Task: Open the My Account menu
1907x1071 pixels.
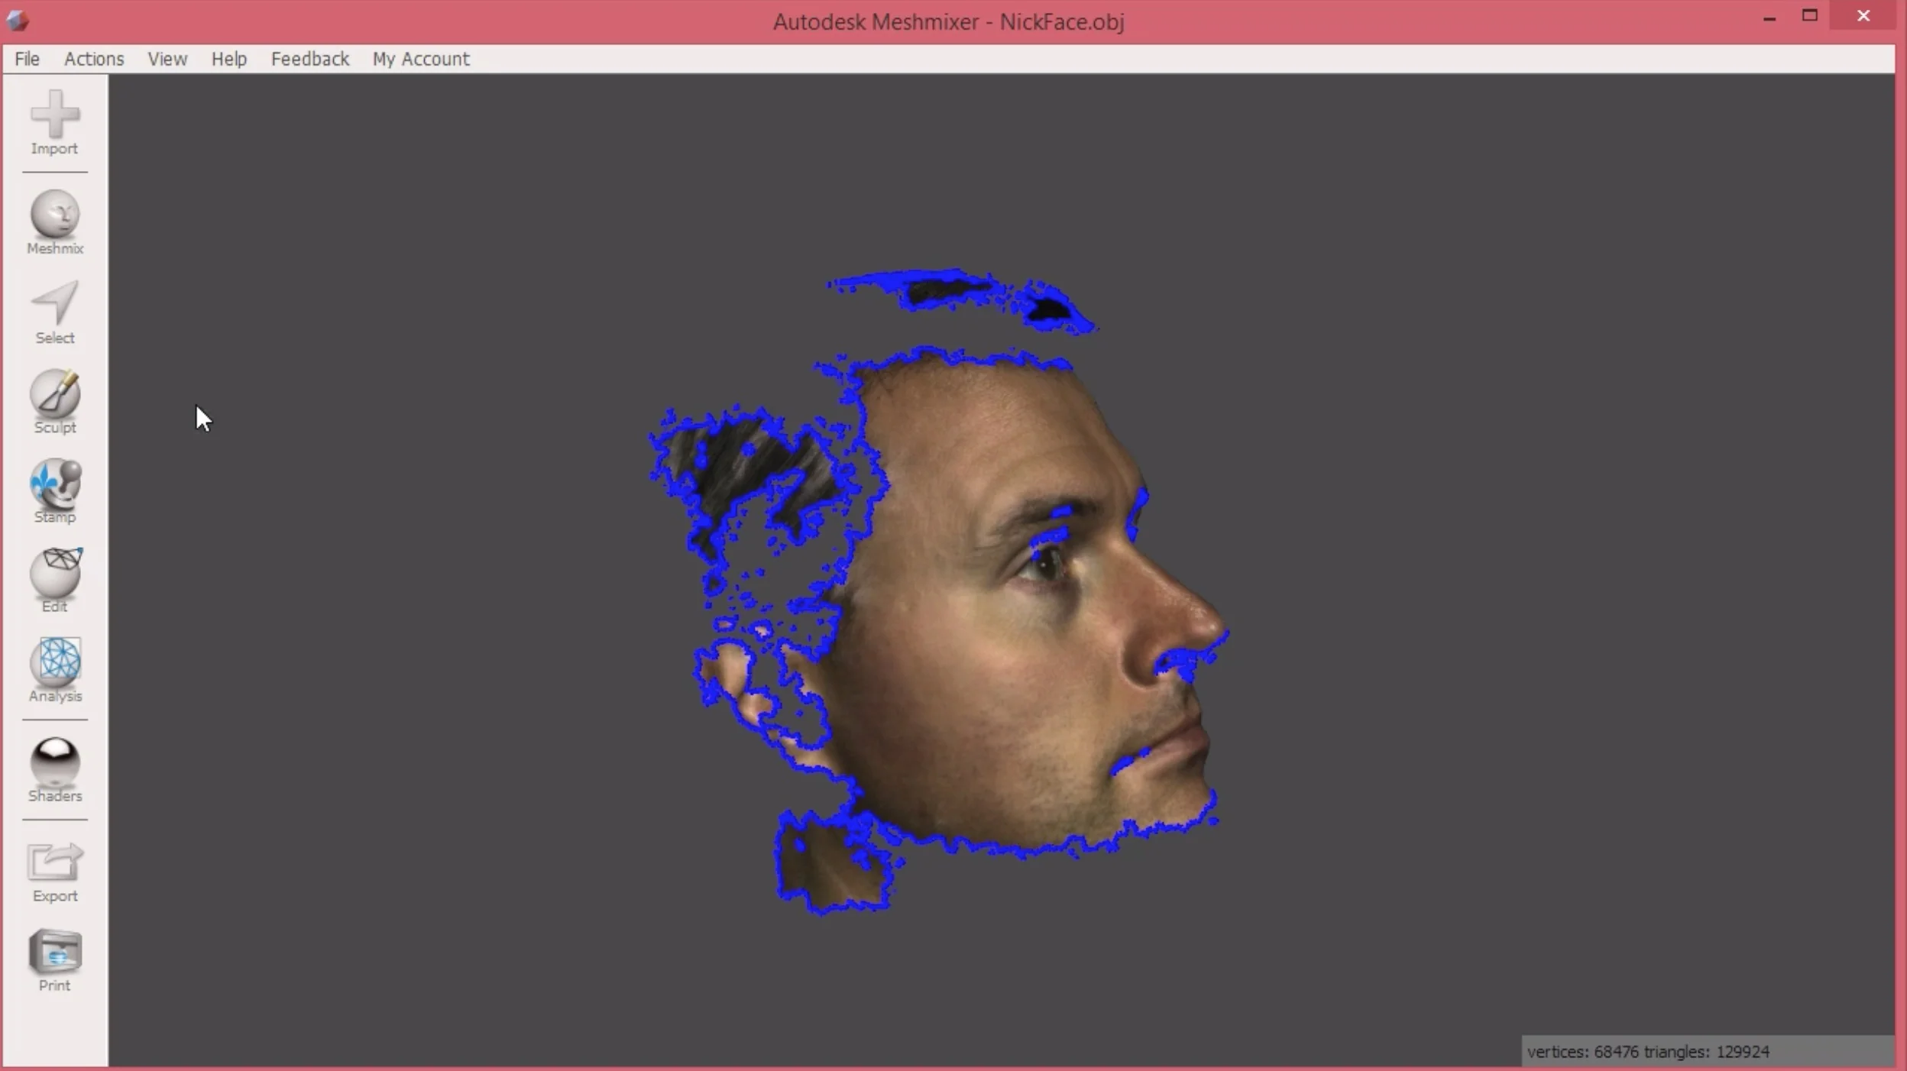Action: coord(421,59)
